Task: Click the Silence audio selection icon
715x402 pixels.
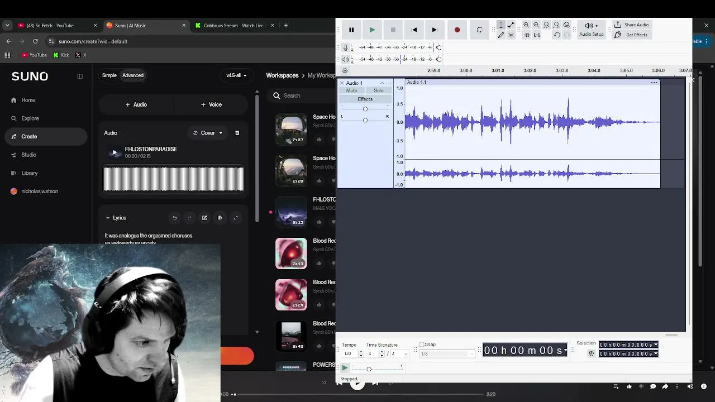Action: 537,35
